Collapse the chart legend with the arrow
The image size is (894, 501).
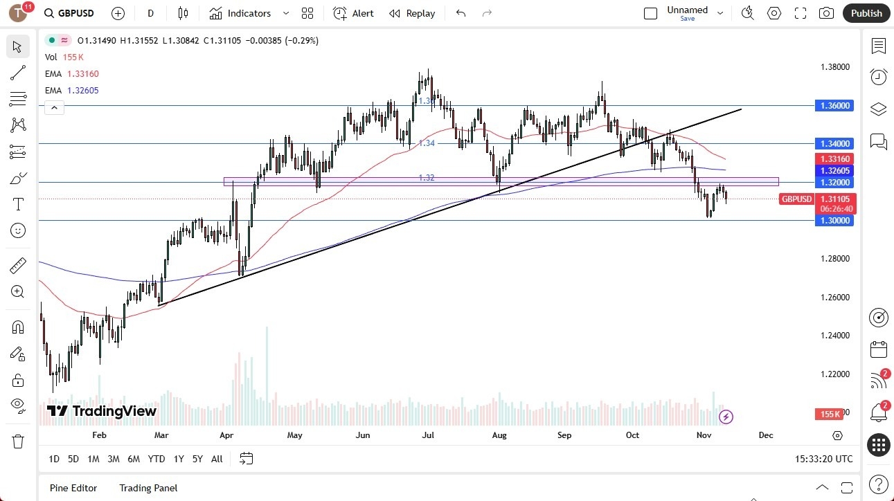[54, 107]
